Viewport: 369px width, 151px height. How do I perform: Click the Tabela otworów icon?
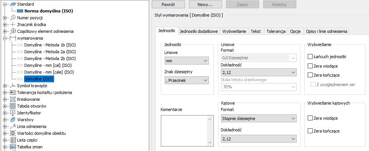pyautogui.click(x=13, y=106)
